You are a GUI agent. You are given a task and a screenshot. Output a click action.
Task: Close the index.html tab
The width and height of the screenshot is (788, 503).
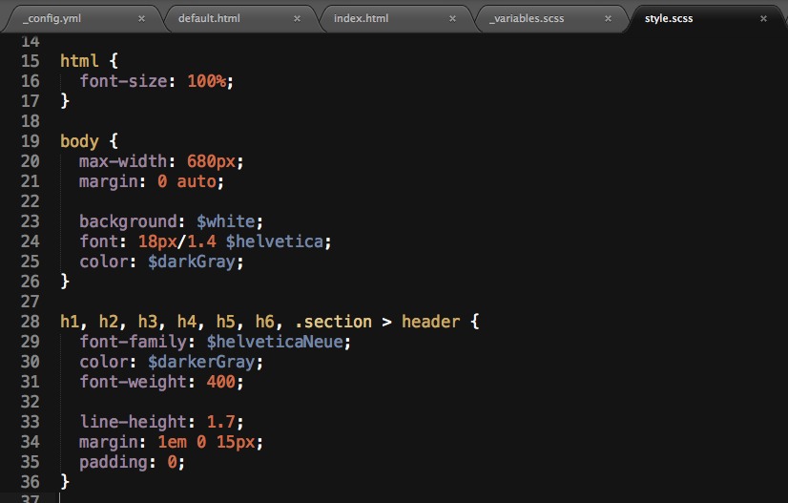point(453,18)
